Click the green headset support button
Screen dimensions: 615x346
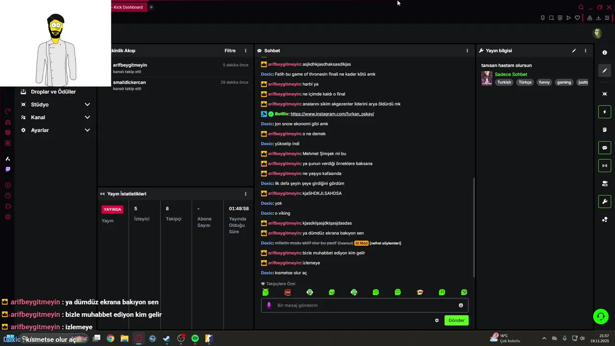pyautogui.click(x=601, y=316)
